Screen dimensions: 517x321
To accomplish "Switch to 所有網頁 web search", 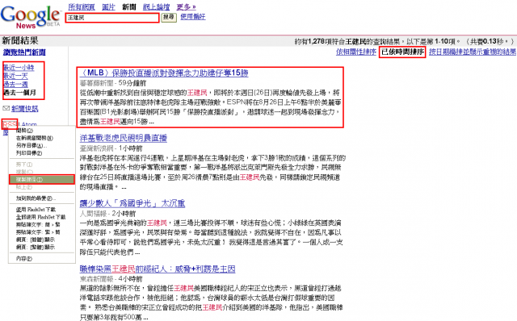I will (82, 6).
